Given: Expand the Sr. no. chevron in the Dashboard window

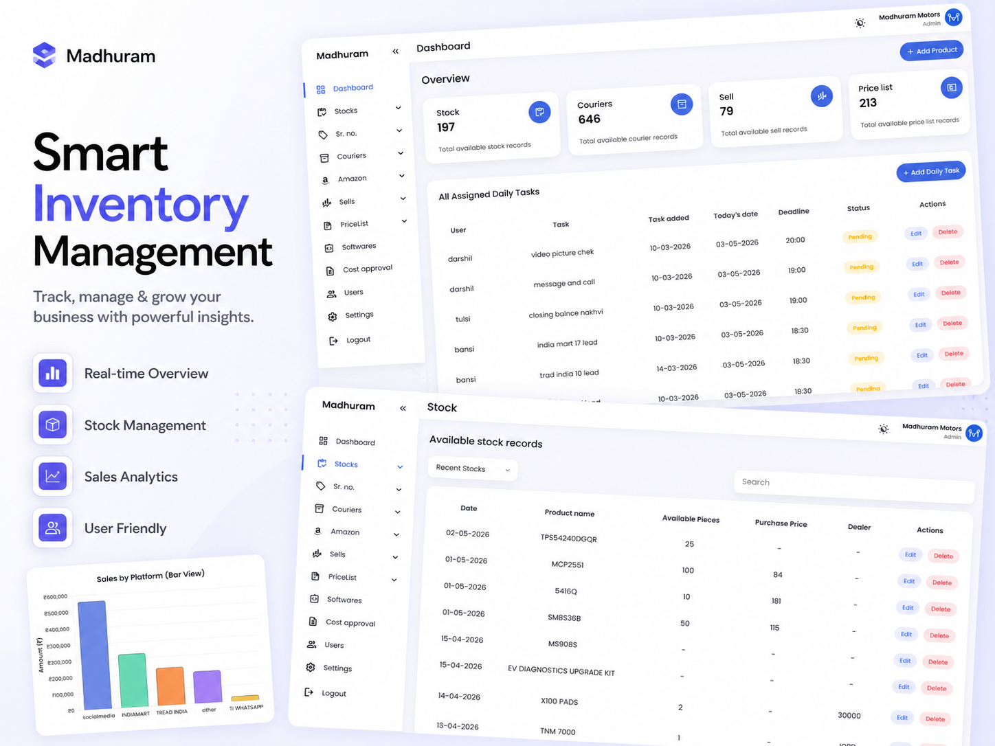Looking at the screenshot, I should click(x=399, y=131).
